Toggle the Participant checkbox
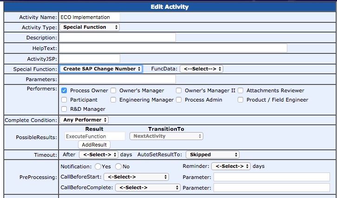The height and width of the screenshot is (198, 337). (64, 100)
